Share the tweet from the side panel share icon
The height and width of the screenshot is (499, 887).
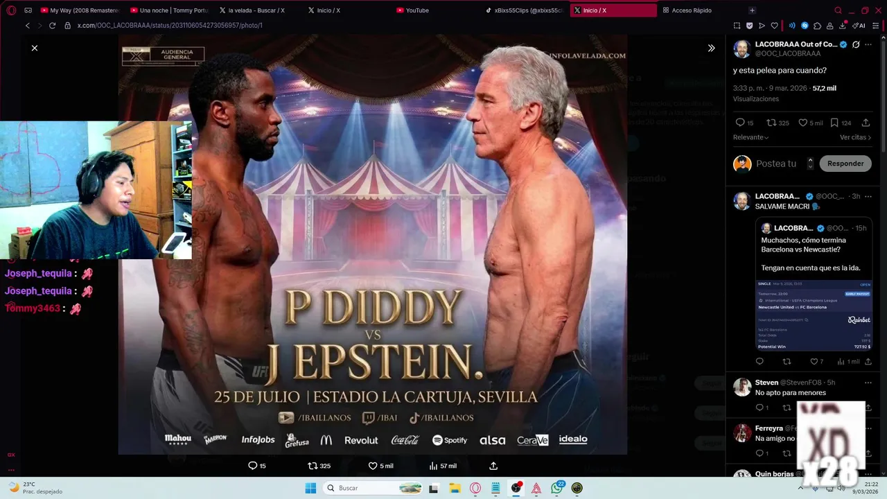(x=866, y=123)
